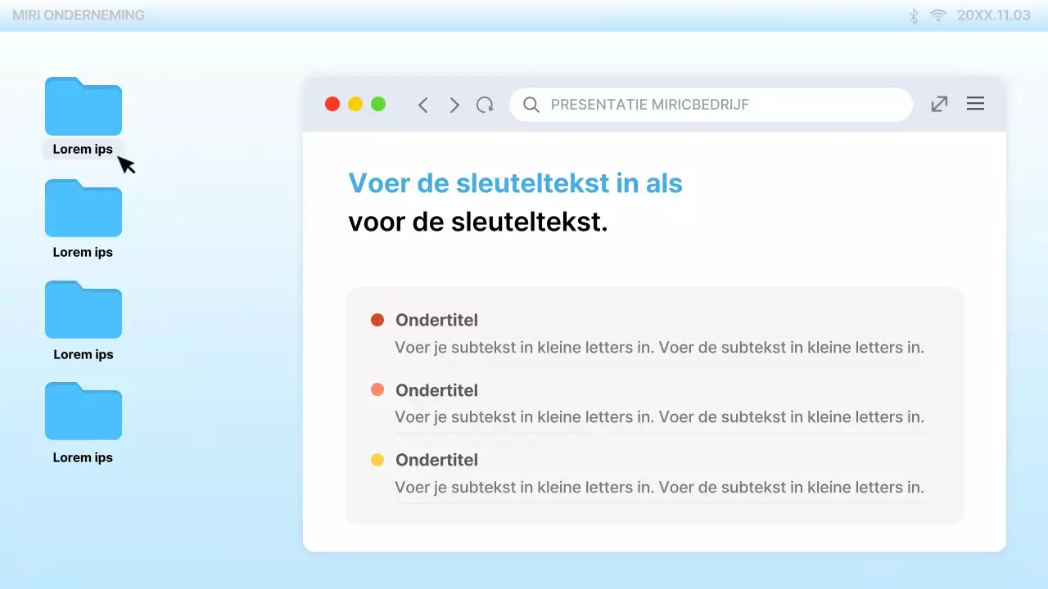Expand the third Ondertitel section
Viewport: 1048px width, 589px height.
tap(436, 460)
